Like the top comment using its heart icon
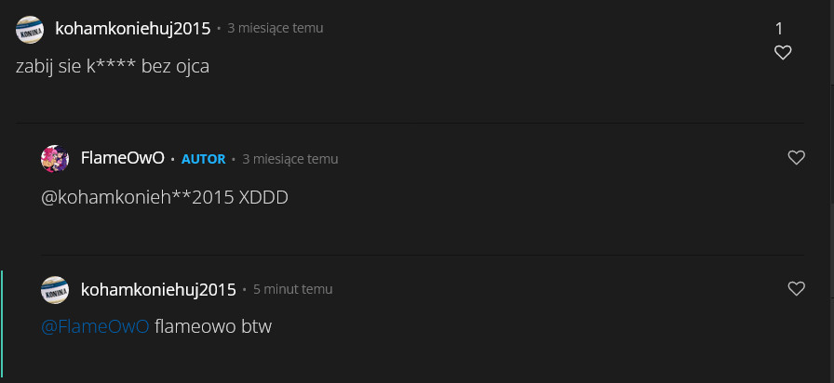Screen dimensions: 834x383 tap(783, 53)
